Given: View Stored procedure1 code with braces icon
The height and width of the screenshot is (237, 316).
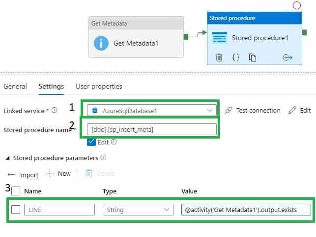Looking at the screenshot, I should tap(235, 57).
